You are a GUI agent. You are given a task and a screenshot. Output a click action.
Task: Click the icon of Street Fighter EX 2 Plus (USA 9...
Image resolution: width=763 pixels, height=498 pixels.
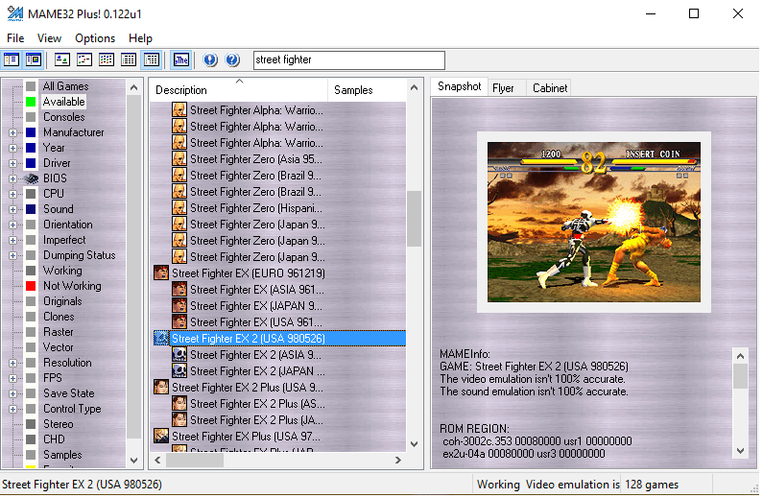(x=161, y=387)
